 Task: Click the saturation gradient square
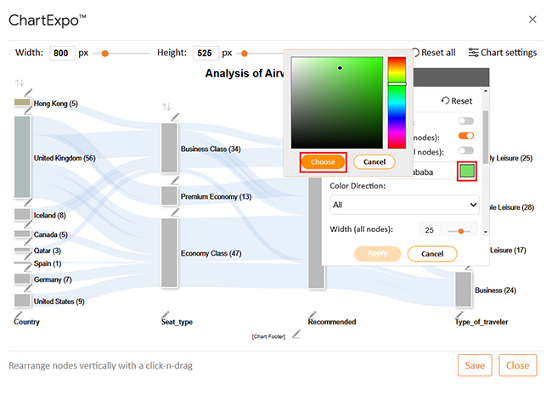coord(337,103)
